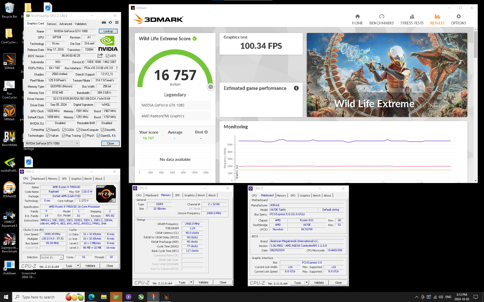This screenshot has width=484, height=302.
Task: Open the HWBOT Aquamark3 desktop shortcut
Action: 9,218
